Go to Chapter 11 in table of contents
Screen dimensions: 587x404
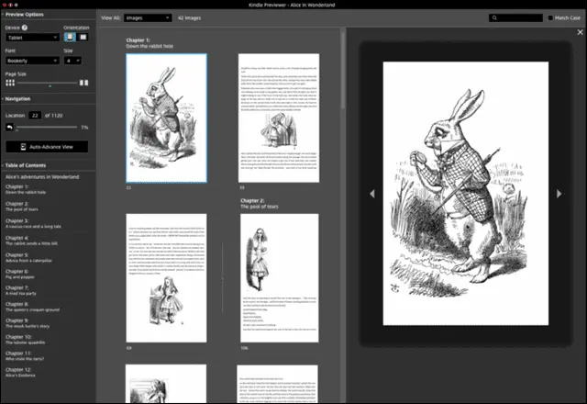point(25,356)
